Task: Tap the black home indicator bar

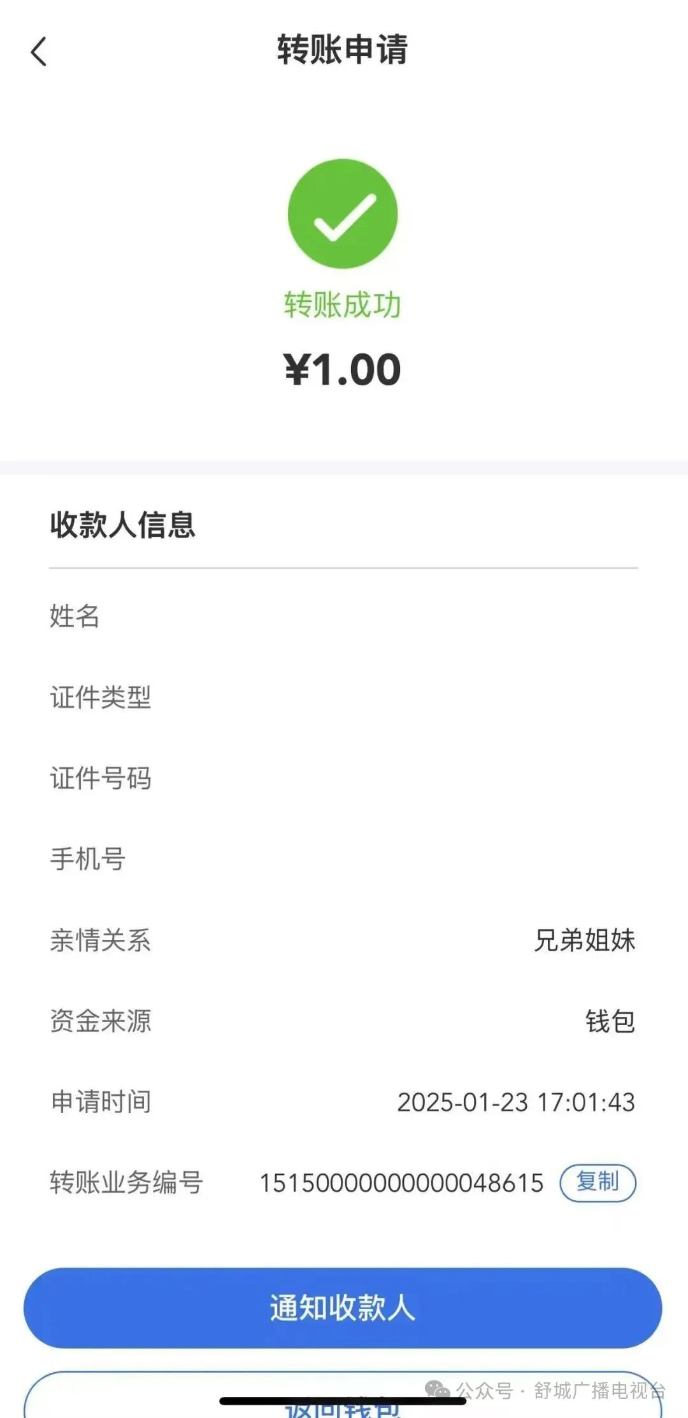Action: 343,1401
